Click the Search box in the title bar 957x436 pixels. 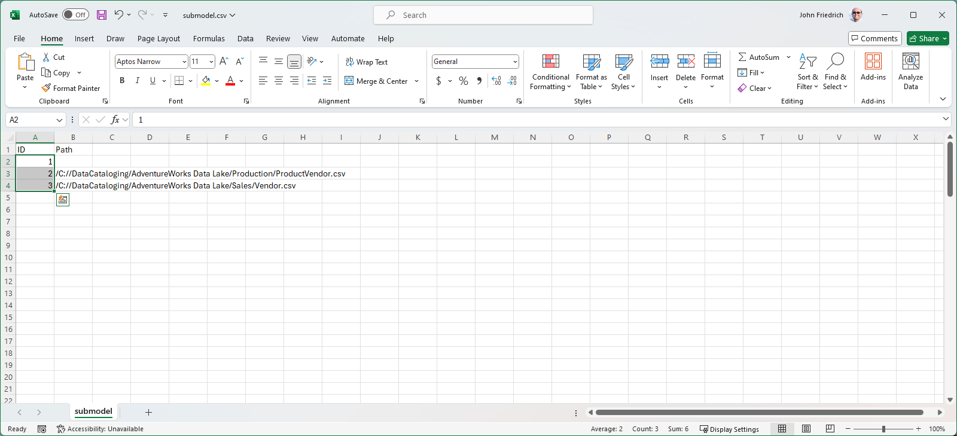click(x=483, y=15)
